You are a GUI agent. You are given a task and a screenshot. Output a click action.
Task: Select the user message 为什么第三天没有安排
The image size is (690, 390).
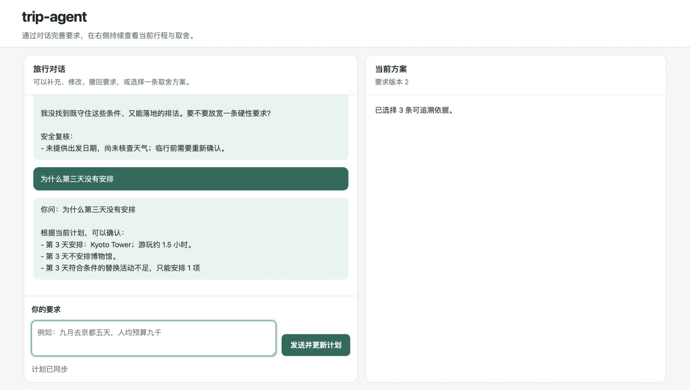[191, 179]
